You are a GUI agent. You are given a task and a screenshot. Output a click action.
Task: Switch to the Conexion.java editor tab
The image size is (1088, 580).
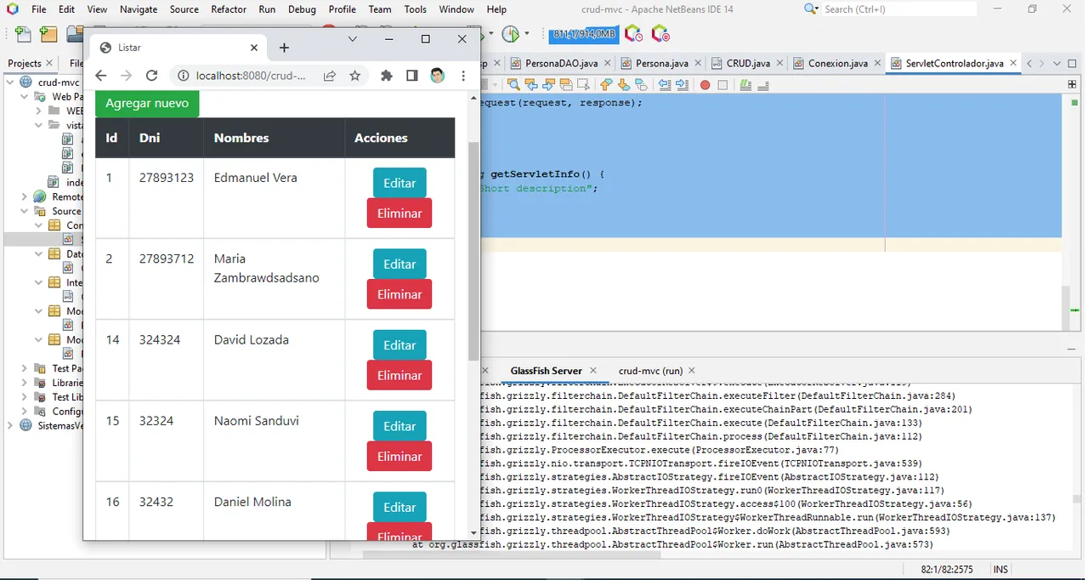(x=838, y=64)
